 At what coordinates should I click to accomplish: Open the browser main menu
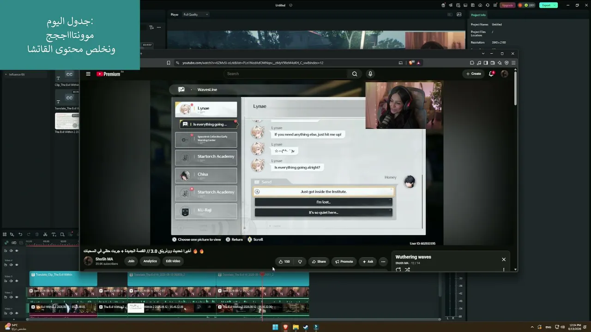(513, 63)
